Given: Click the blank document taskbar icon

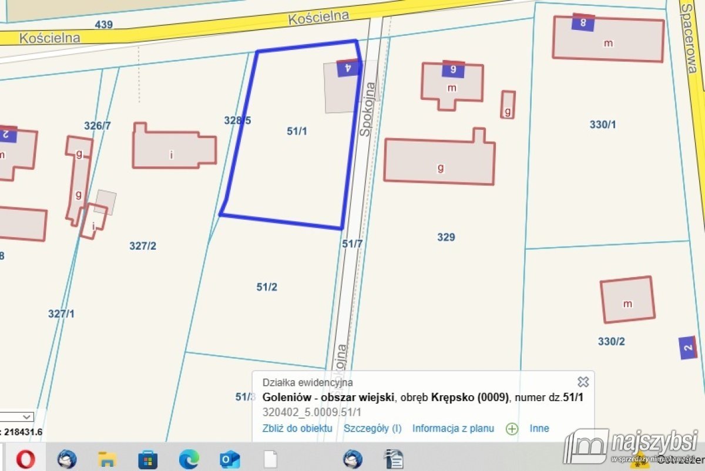Looking at the screenshot, I should coord(270,458).
